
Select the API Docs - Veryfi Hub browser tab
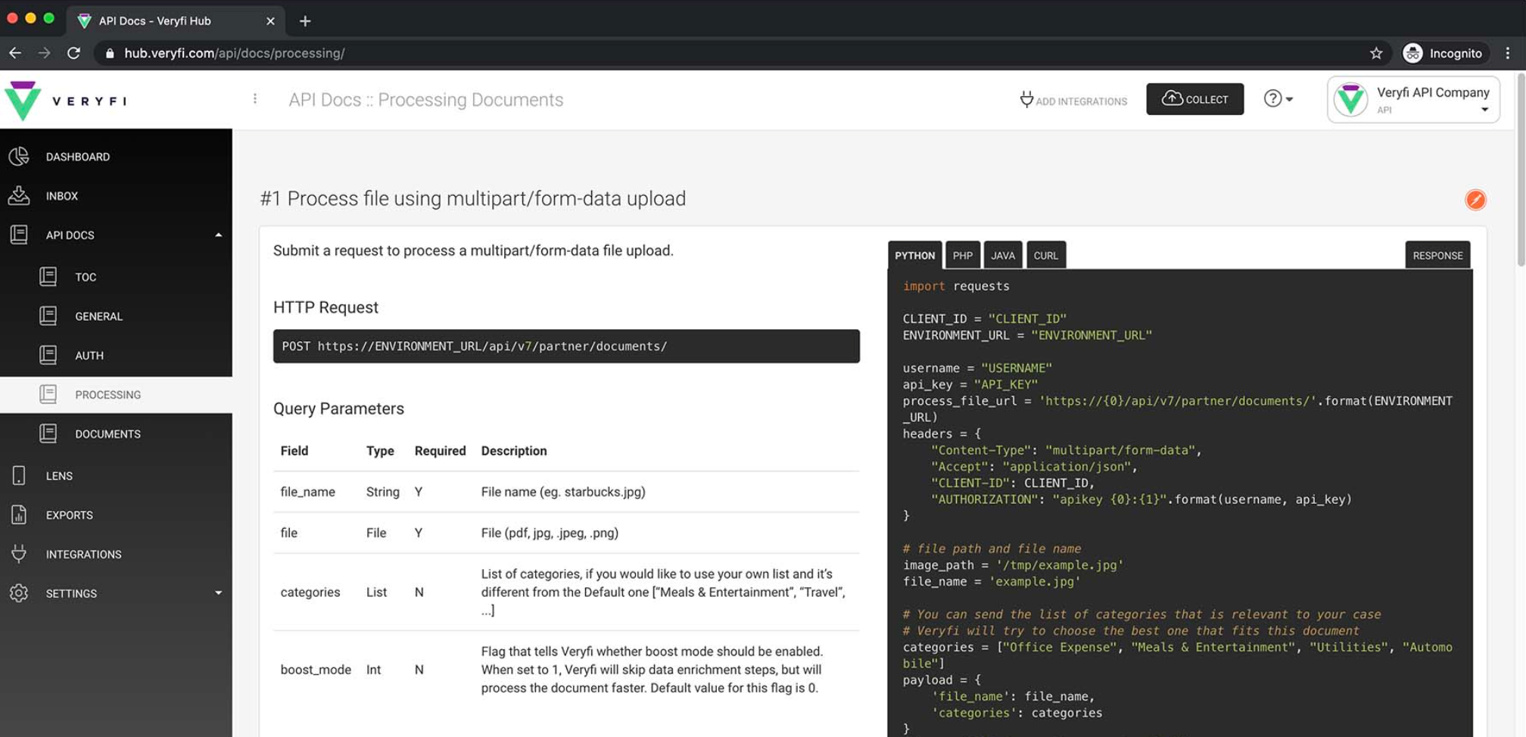click(x=176, y=21)
